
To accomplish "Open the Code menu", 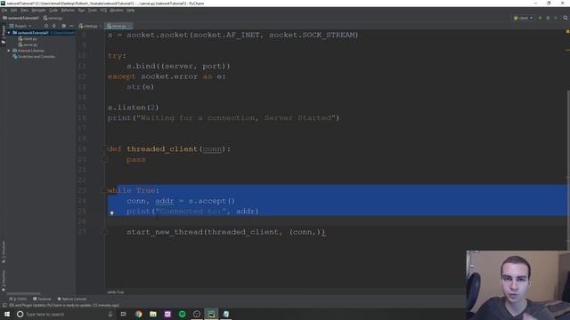I will 53,10.
